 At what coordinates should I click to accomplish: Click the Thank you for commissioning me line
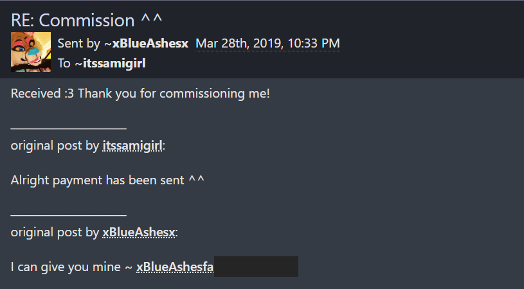[174, 93]
